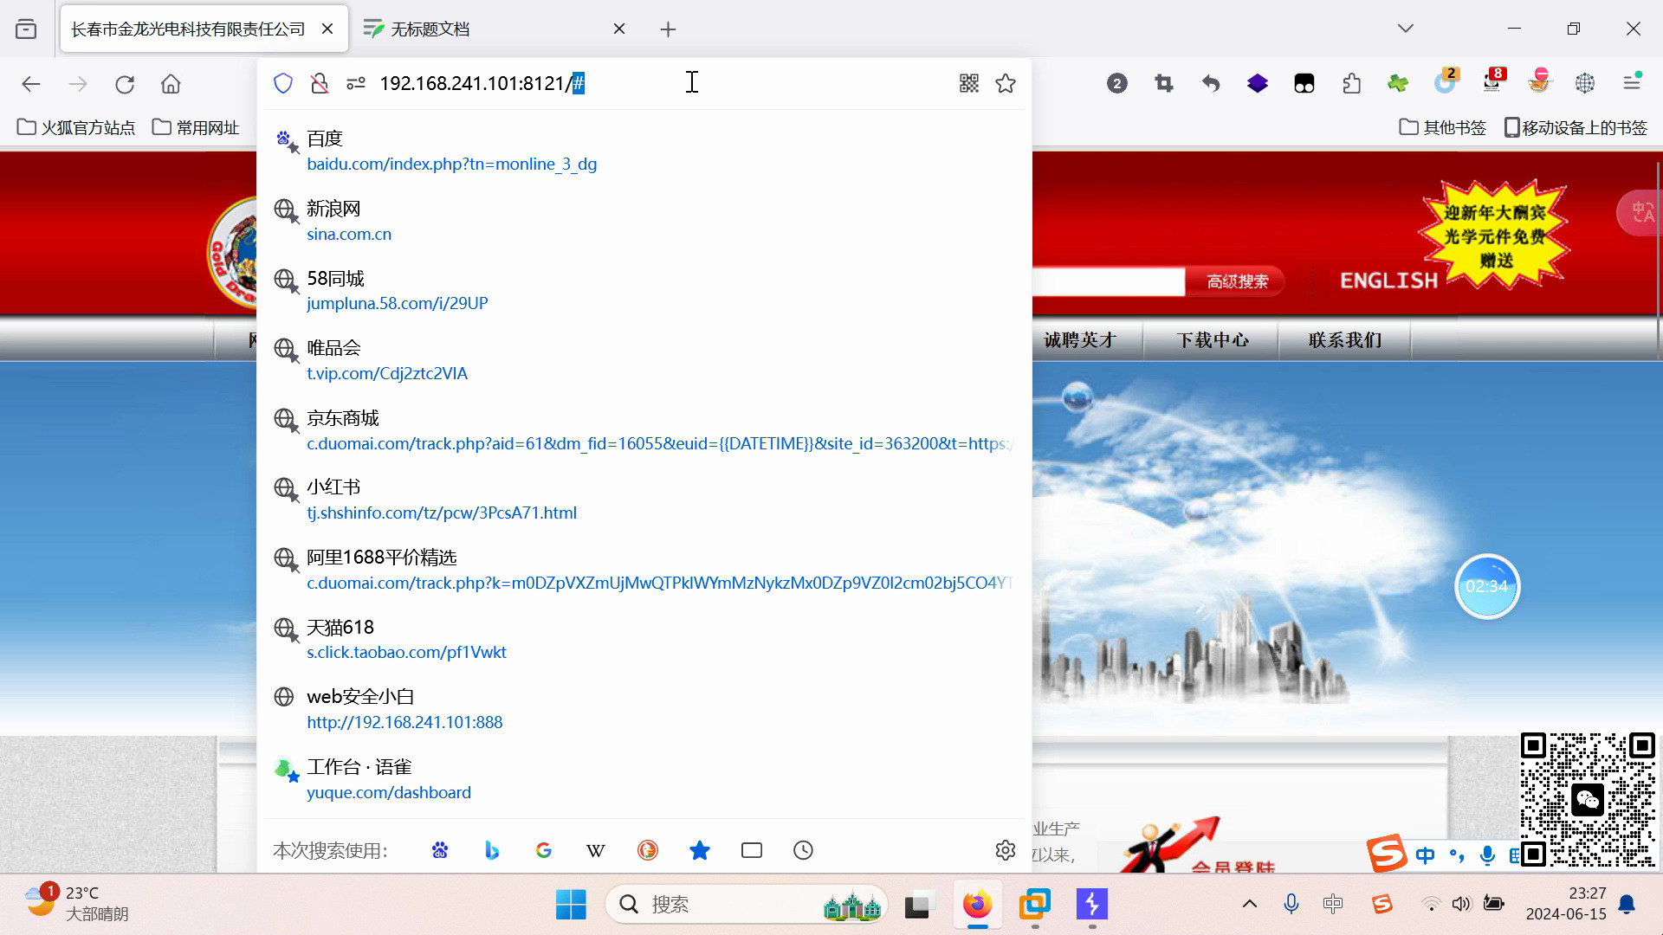Select the 唯品会 suggestion
This screenshot has height=935, width=1663.
click(644, 360)
